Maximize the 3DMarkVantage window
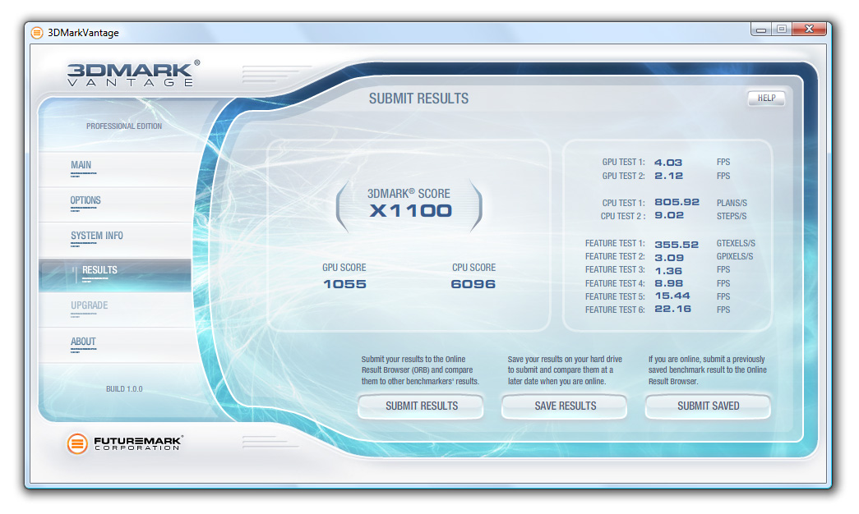Screen dimensions: 859x514 click(x=782, y=30)
